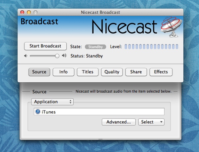
Task: Minimize window with the yellow button
Action: 29,12
